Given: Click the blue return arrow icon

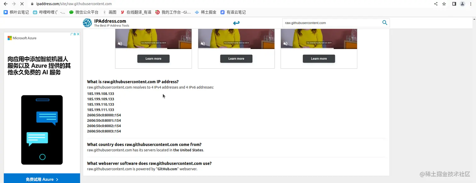Looking at the screenshot, I should pyautogui.click(x=236, y=23).
